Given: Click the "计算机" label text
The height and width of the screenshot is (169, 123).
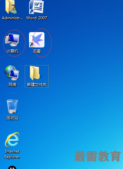Looking at the screenshot, I should 12,51.
